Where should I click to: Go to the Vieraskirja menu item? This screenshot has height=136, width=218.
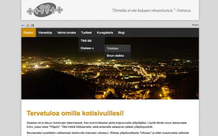pyautogui.click(x=45, y=33)
